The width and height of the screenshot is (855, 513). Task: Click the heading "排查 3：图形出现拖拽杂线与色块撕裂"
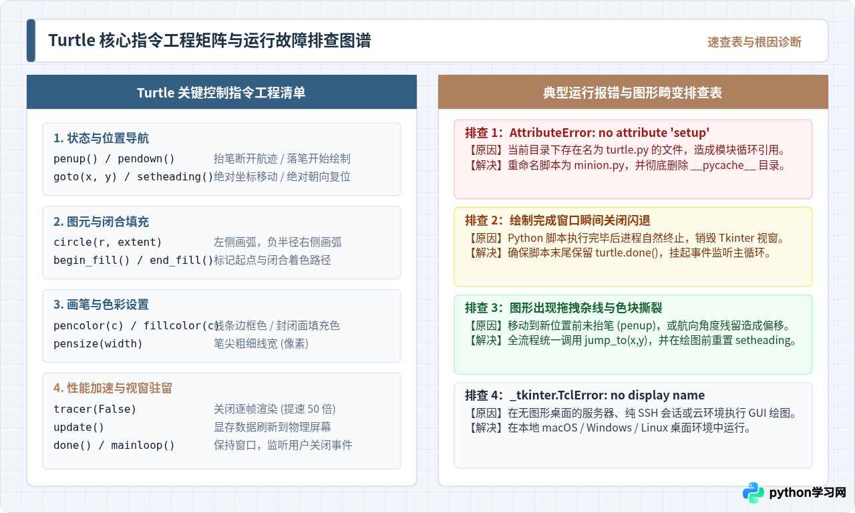564,307
